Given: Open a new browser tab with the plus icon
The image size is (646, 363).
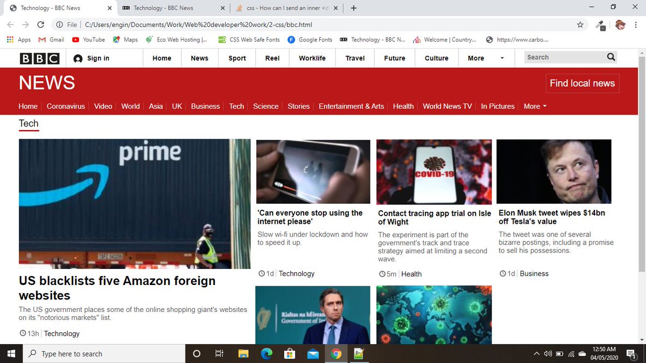Looking at the screenshot, I should [x=354, y=8].
